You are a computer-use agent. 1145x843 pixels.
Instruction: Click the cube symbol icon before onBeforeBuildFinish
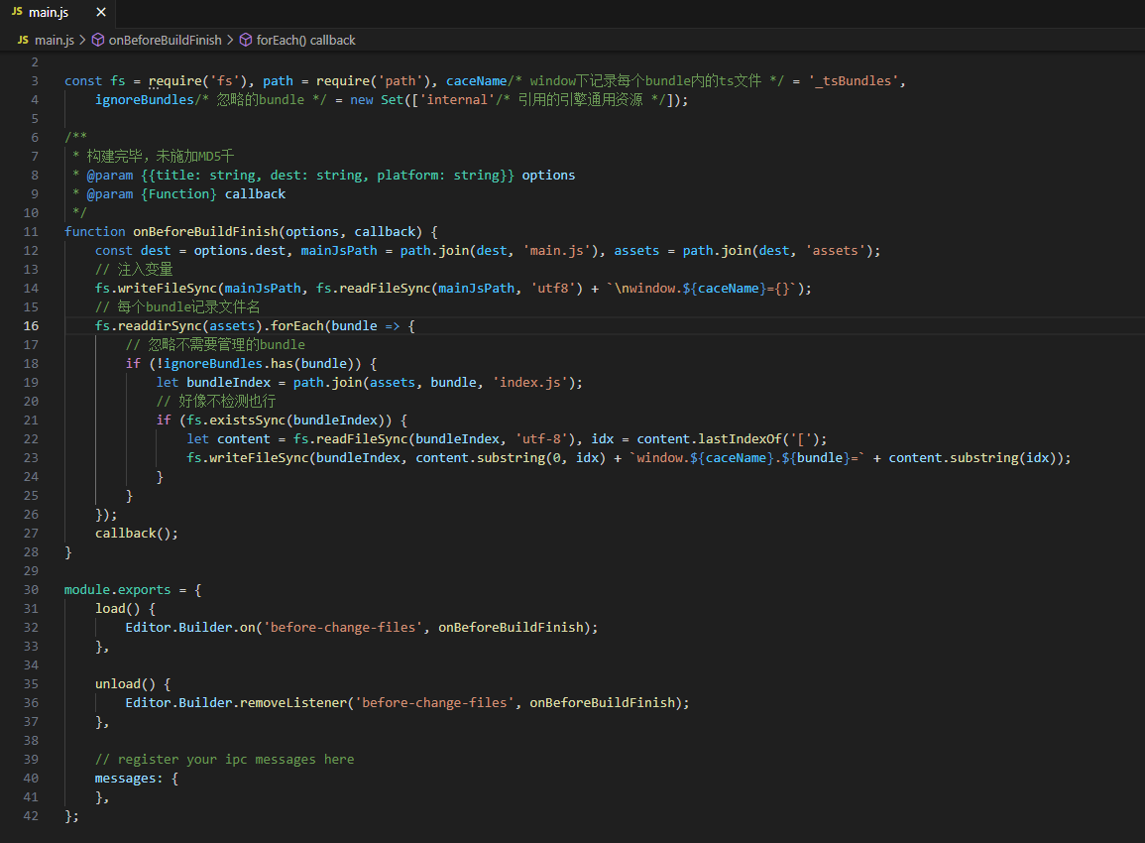tap(98, 41)
